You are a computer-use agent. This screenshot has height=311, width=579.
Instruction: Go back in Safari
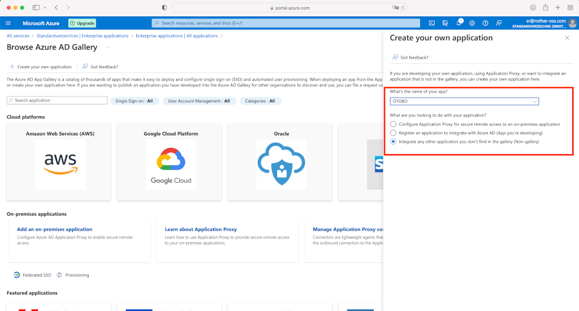point(56,7)
